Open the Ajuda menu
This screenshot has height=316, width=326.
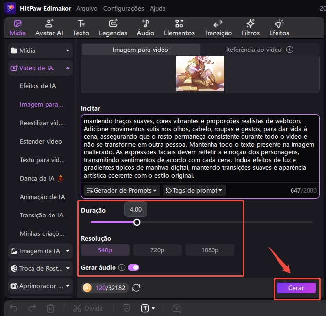[158, 9]
